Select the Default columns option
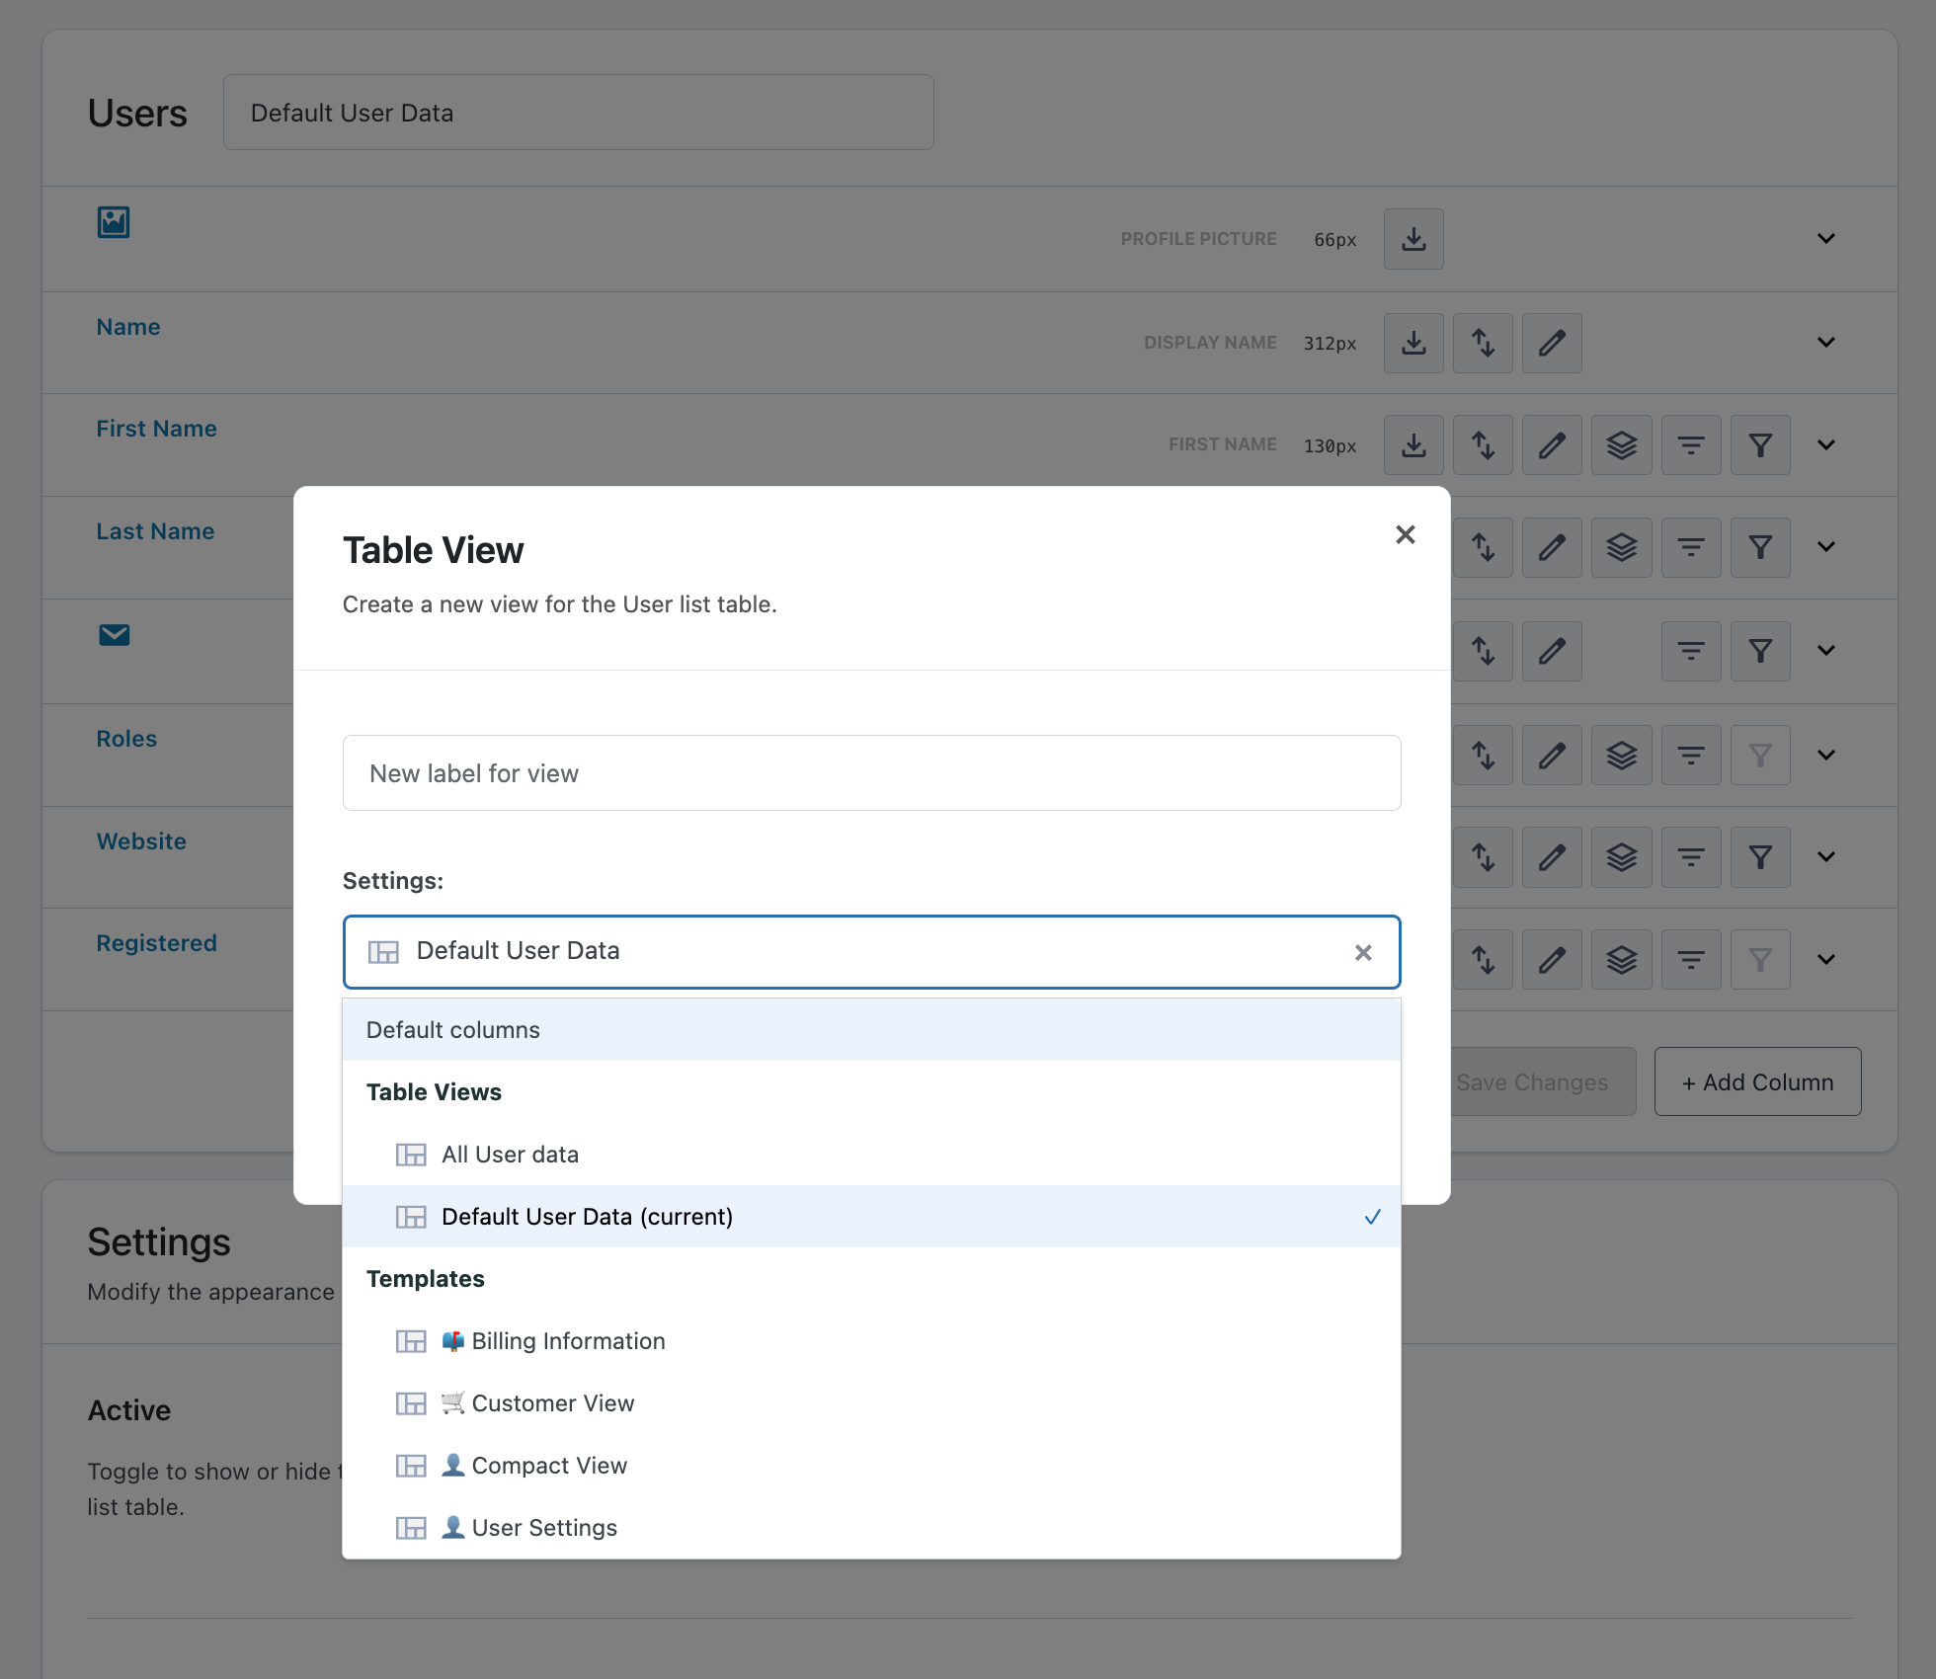The width and height of the screenshot is (1936, 1679). coord(453,1030)
